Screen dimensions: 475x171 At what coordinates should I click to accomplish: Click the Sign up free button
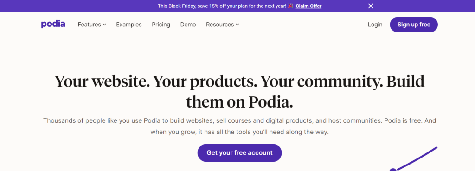pos(414,25)
